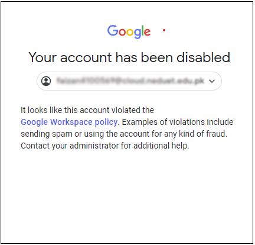Viewport: 255px width, 245px height.
Task: Click the word "Workspace" inside the policy link
Action: tap(71, 122)
